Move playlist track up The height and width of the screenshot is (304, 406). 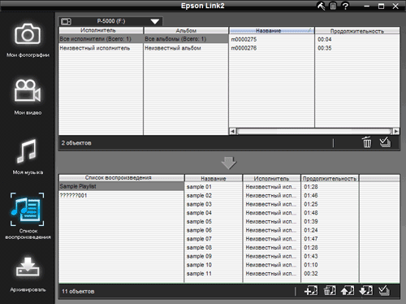[348, 291]
